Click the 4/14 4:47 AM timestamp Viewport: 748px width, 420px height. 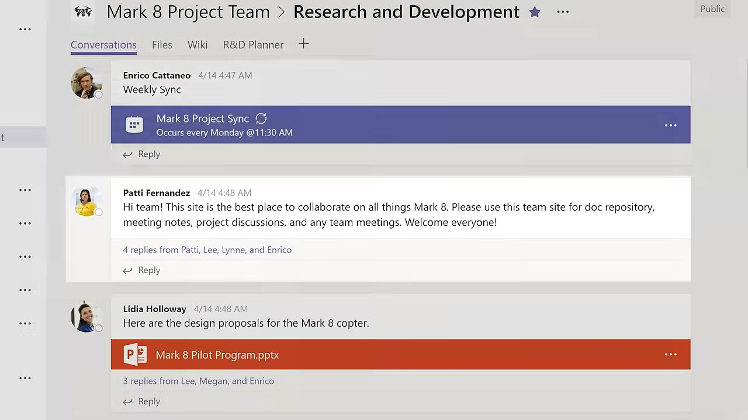(225, 75)
